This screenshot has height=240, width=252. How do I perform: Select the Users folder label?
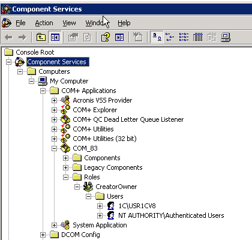[x=115, y=196]
